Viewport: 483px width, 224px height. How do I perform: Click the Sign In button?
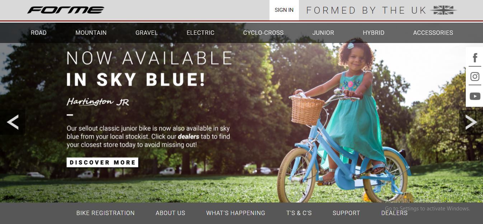click(x=284, y=10)
